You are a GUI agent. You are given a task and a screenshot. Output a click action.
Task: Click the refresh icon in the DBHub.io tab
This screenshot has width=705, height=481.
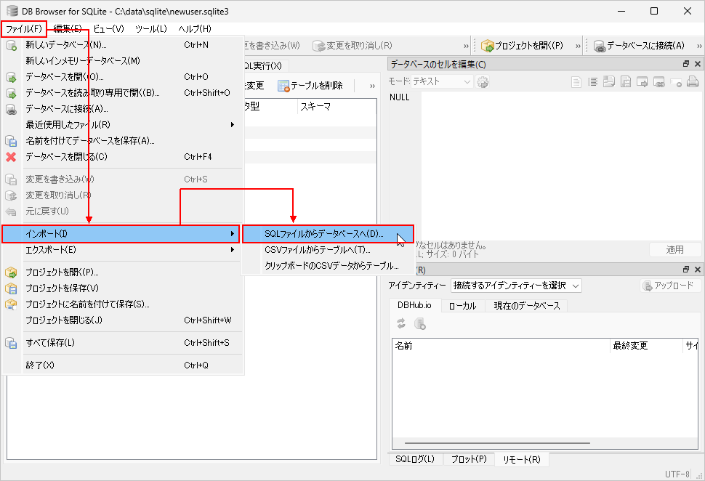pyautogui.click(x=401, y=324)
